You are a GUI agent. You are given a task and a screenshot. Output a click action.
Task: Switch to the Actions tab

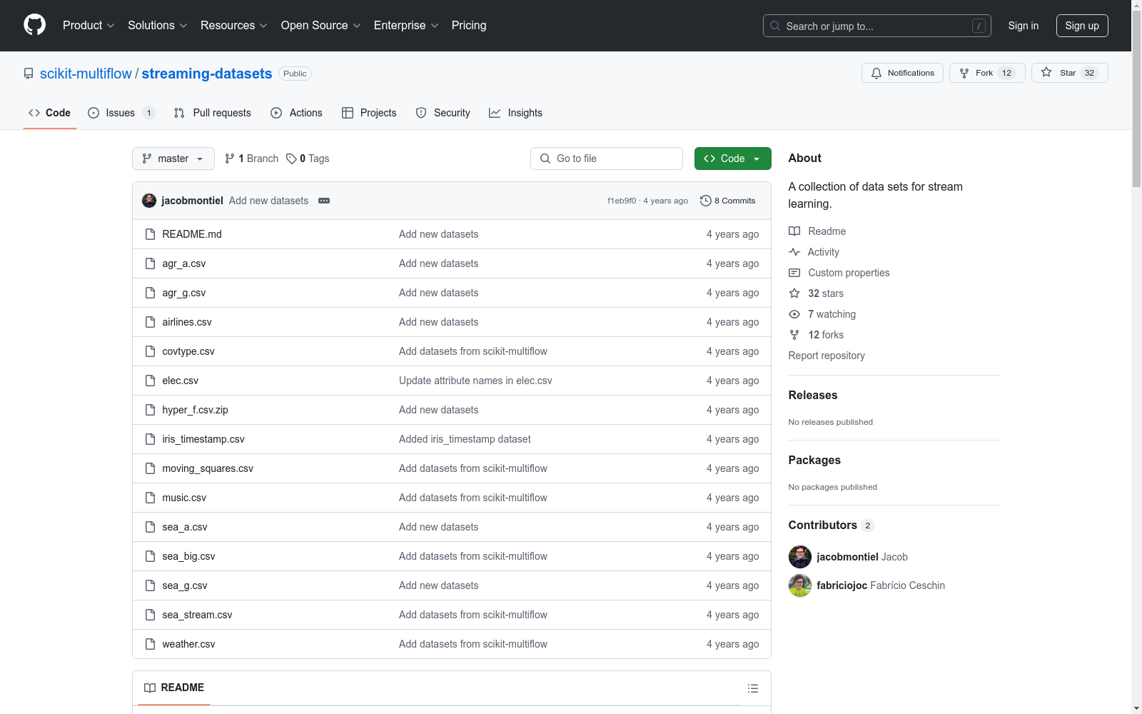tap(296, 113)
